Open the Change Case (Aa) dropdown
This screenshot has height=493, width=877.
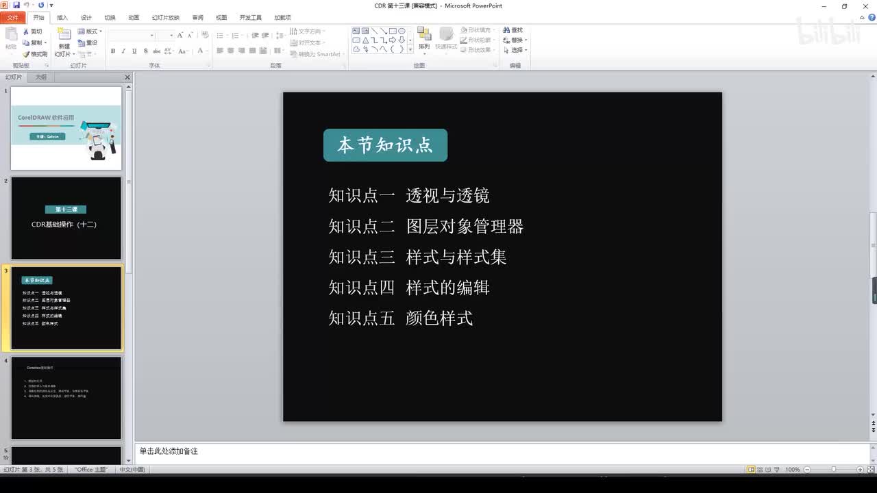point(185,51)
